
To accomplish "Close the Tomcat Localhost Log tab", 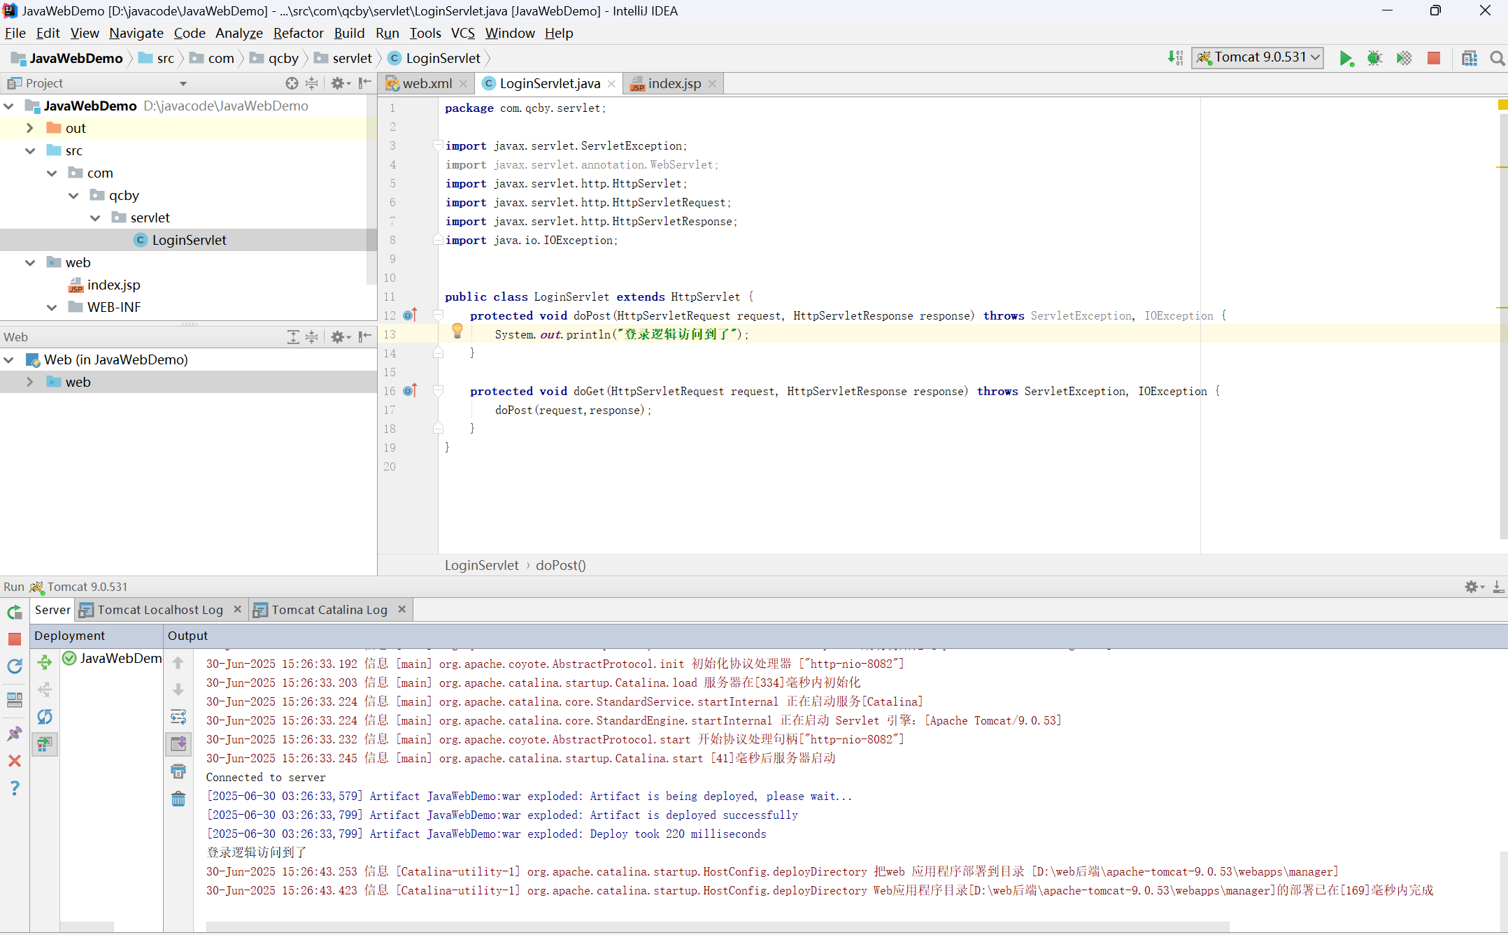I will (x=237, y=610).
